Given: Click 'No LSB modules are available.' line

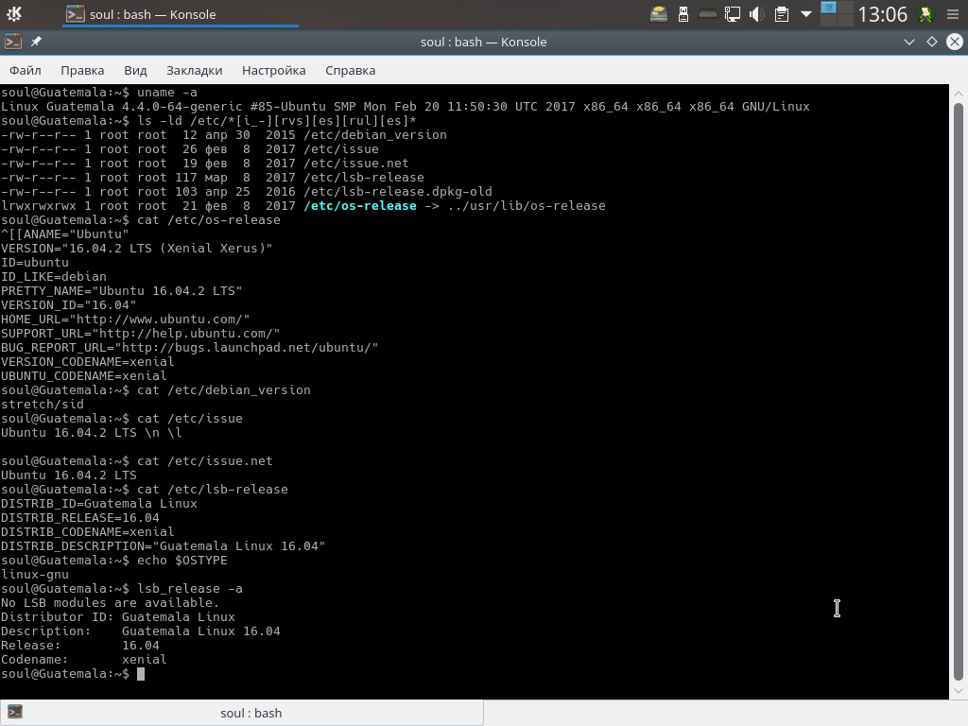Looking at the screenshot, I should [110, 603].
